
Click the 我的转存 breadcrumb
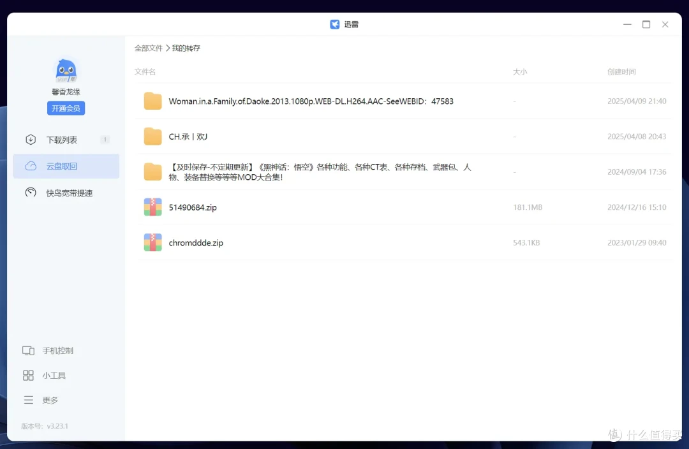click(x=186, y=48)
